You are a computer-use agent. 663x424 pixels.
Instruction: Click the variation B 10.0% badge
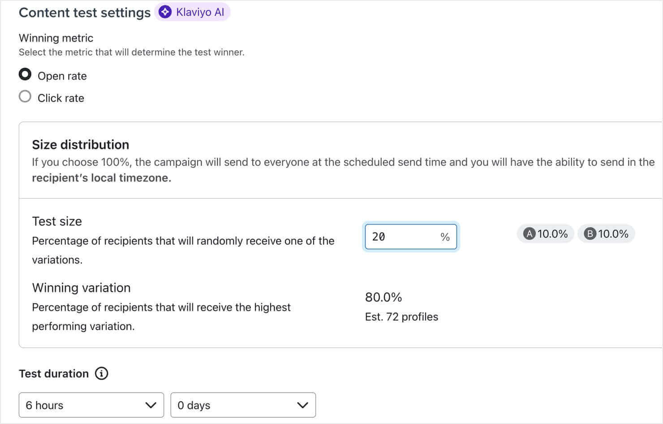coord(606,234)
